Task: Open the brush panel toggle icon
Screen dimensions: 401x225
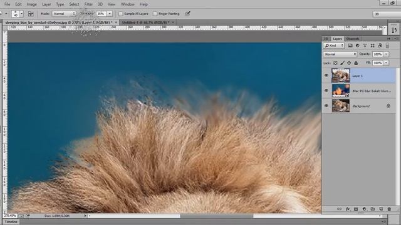Action: (x=31, y=14)
